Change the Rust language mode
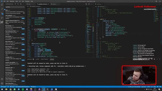Viewport: 162px width, 91px height. [x=155, y=87]
